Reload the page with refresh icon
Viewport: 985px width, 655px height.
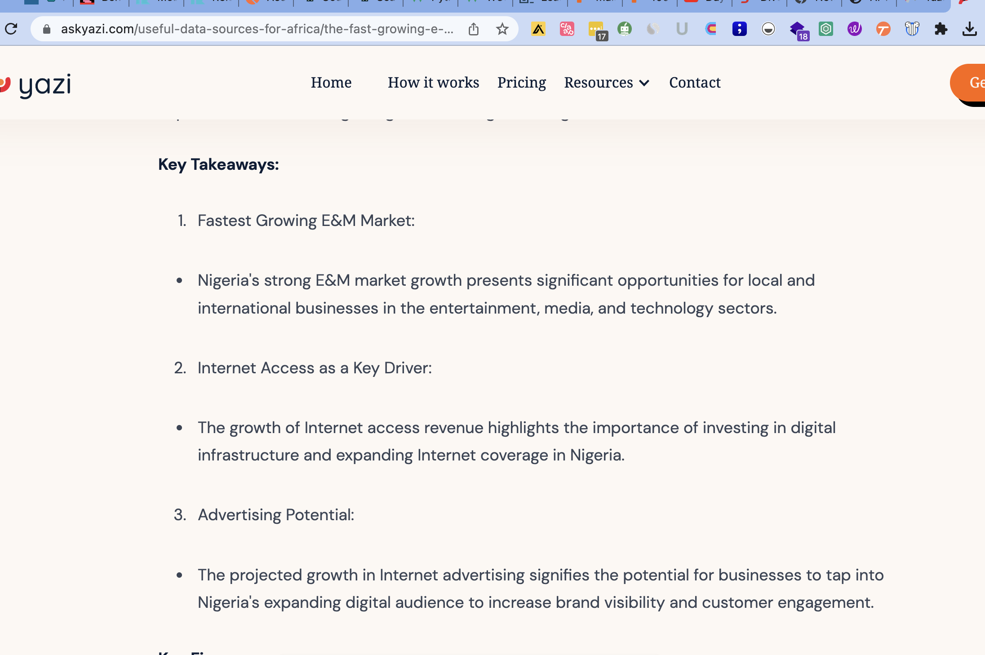click(x=11, y=29)
